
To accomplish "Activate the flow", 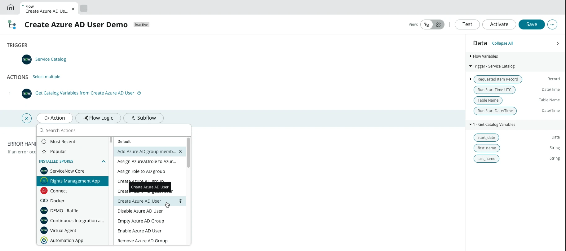I will [499, 24].
